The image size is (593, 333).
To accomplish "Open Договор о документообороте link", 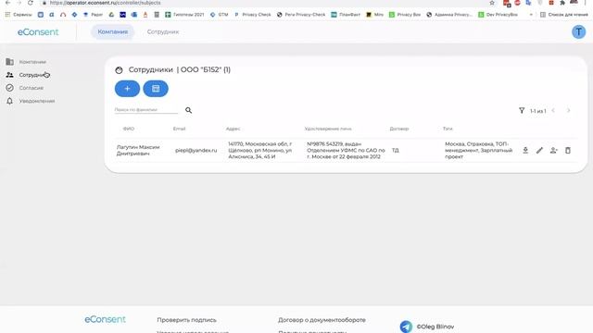I will 322,320.
